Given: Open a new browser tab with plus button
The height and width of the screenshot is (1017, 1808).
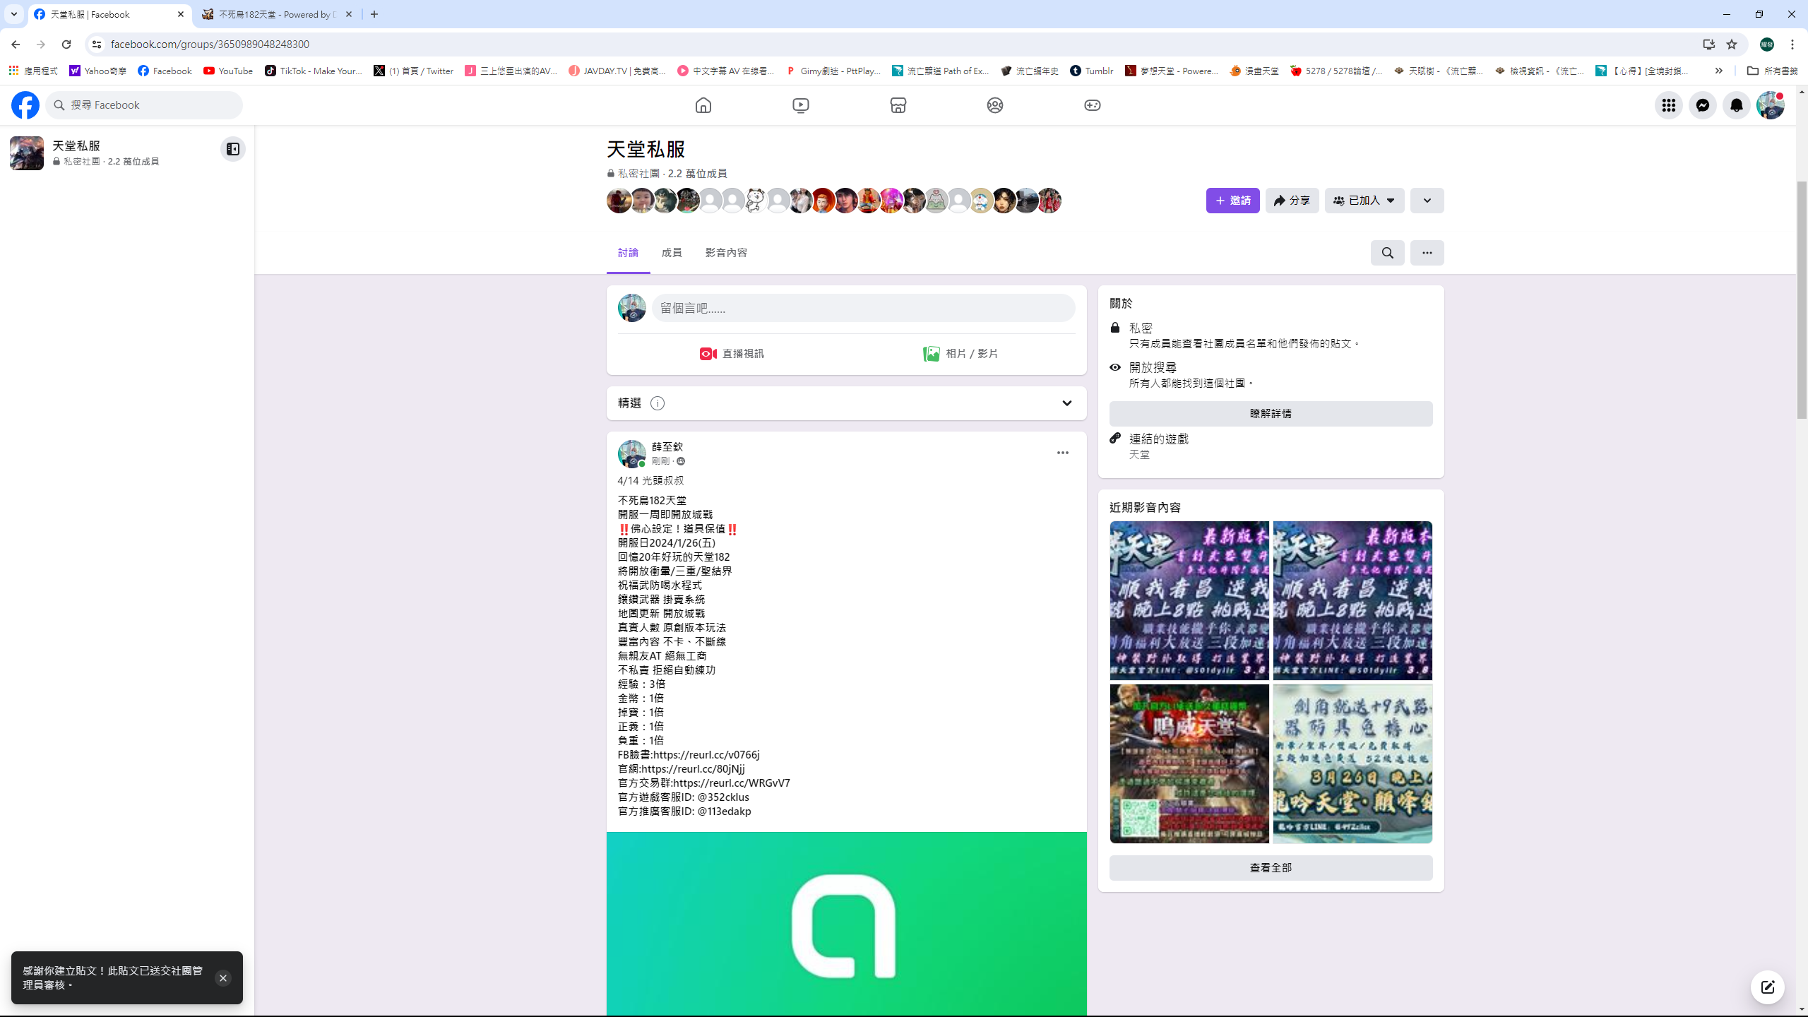Looking at the screenshot, I should [x=374, y=14].
